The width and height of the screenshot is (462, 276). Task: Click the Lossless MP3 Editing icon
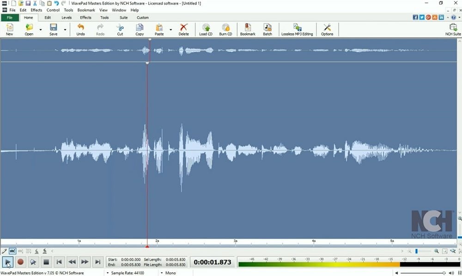tap(297, 30)
